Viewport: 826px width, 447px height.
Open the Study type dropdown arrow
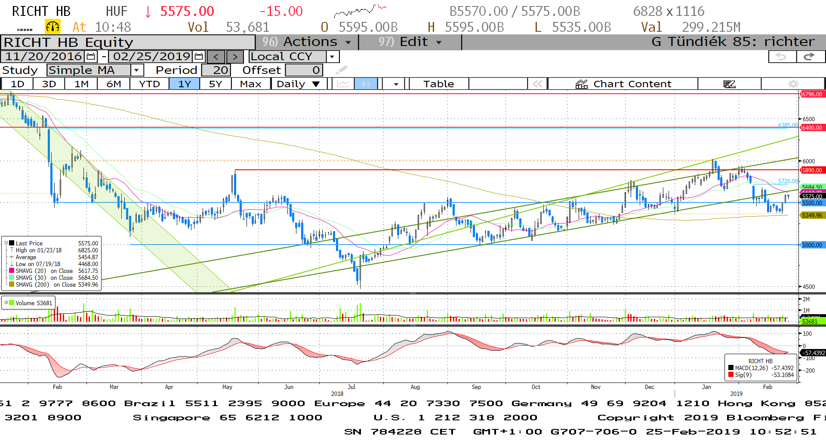(x=137, y=70)
